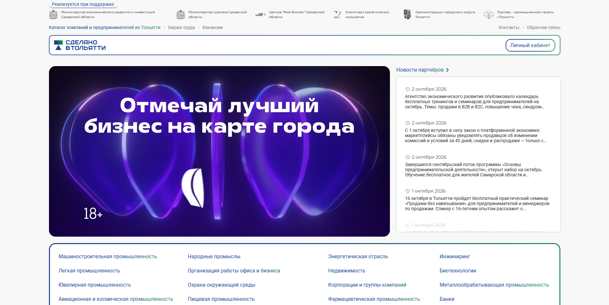Select Машиностроительная промышленность category
This screenshot has width=609, height=305.
108,257
